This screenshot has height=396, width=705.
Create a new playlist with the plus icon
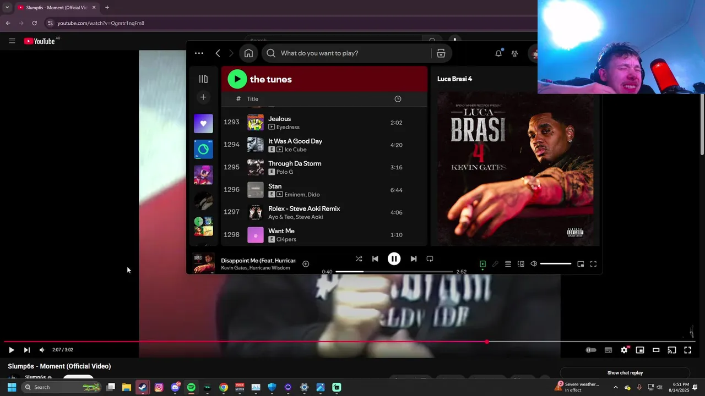tap(203, 97)
